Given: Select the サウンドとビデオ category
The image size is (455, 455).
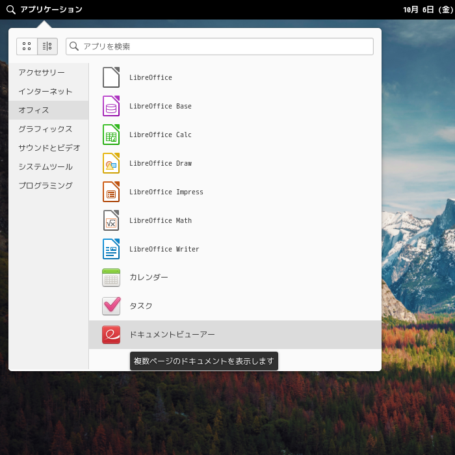Looking at the screenshot, I should coord(49,148).
